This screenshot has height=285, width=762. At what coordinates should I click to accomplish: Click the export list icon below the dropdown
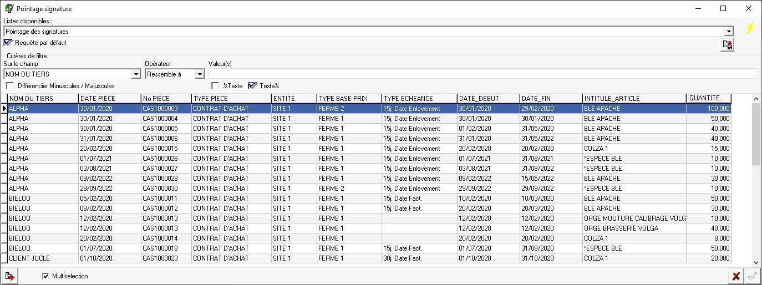pyautogui.click(x=727, y=45)
